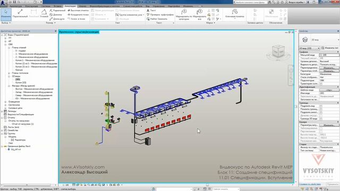The image size is (340, 191).
Task: Select 'Кухня (3D)' view in project browser
Action: coord(21,83)
